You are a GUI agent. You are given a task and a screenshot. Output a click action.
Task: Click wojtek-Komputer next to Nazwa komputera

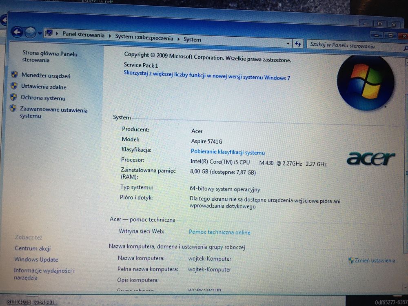pyautogui.click(x=210, y=259)
